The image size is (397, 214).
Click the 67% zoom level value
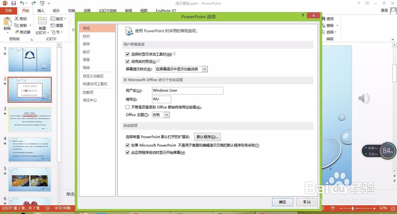[384, 208]
